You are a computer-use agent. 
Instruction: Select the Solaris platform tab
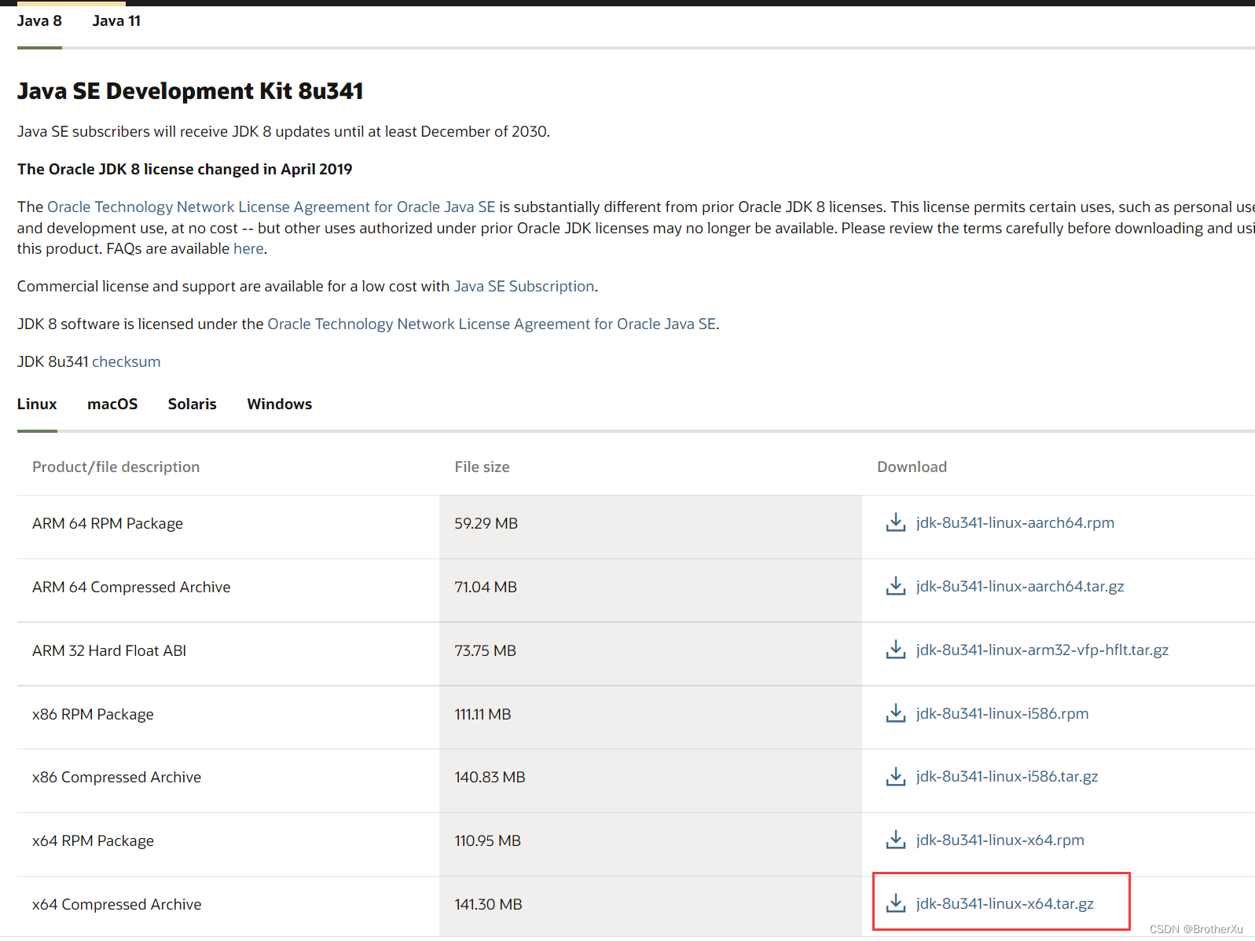click(192, 404)
